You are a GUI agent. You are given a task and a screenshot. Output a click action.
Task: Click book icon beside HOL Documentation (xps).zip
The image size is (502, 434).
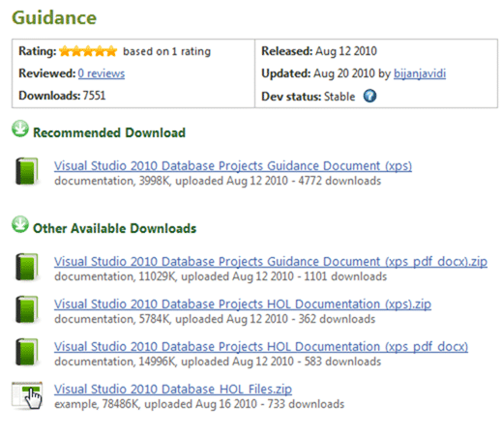[x=27, y=309]
